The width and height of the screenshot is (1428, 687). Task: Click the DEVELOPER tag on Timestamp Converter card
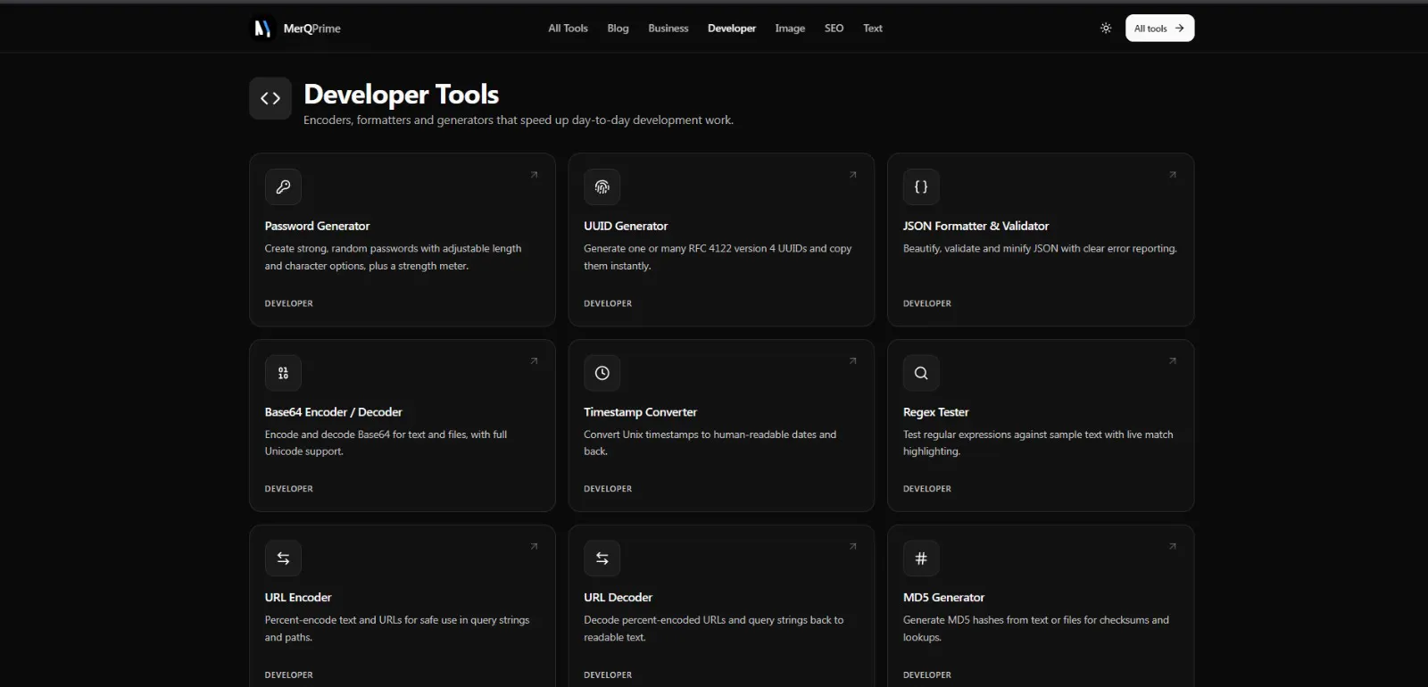click(608, 489)
